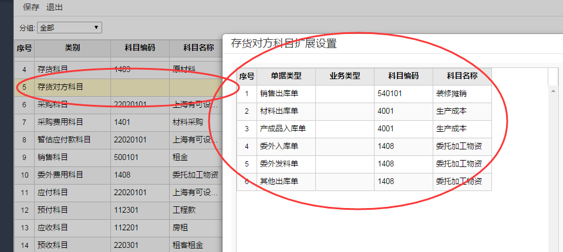Image resolution: width=563 pixels, height=252 pixels.
Task: Click the 业务类型 column header in dialog
Action: click(x=345, y=76)
